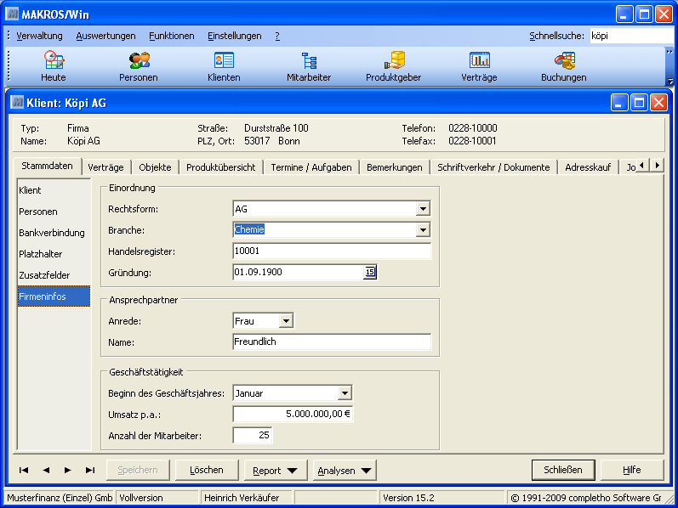This screenshot has width=678, height=508.
Task: Switch to the Adresskauf tab
Action: [x=588, y=167]
